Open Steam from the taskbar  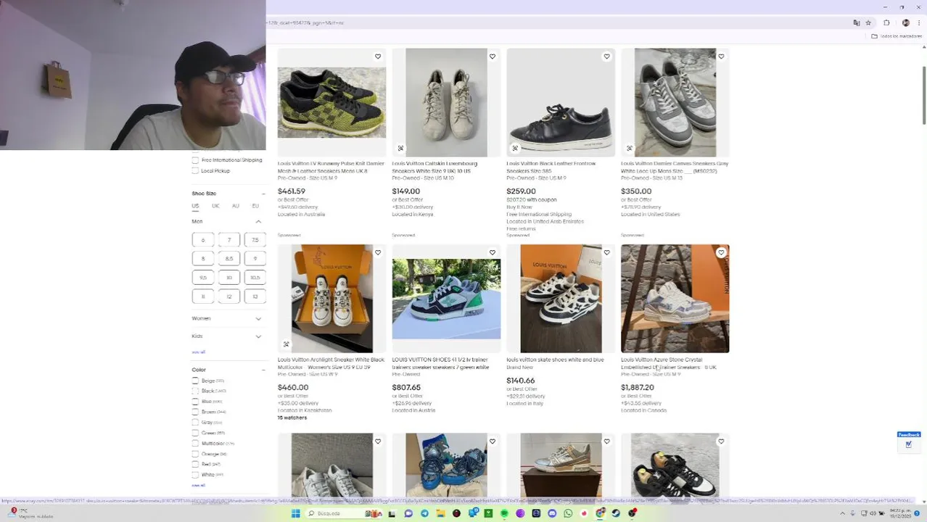tap(616, 513)
